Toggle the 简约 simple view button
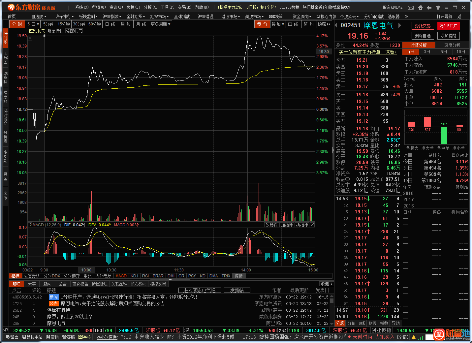This screenshot has width=472, height=343. click(309, 24)
